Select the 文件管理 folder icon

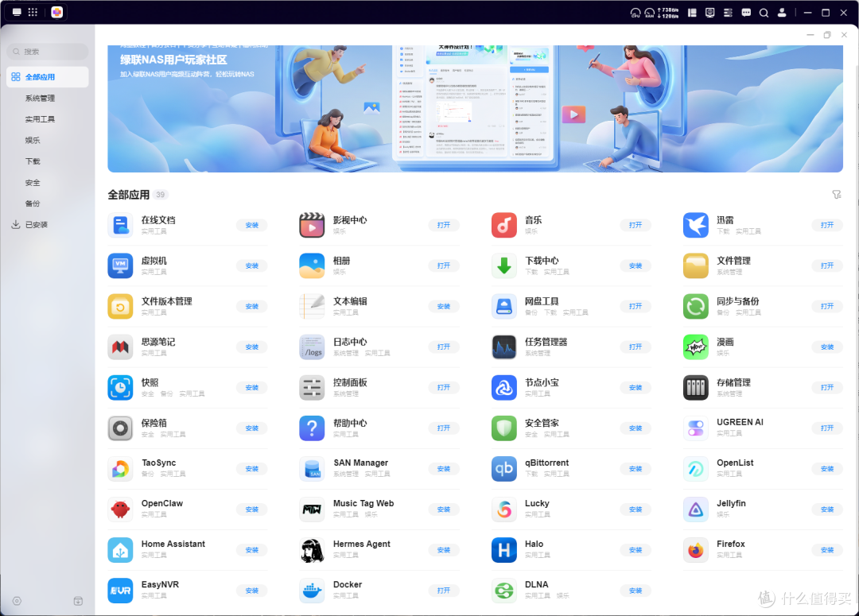tap(696, 266)
